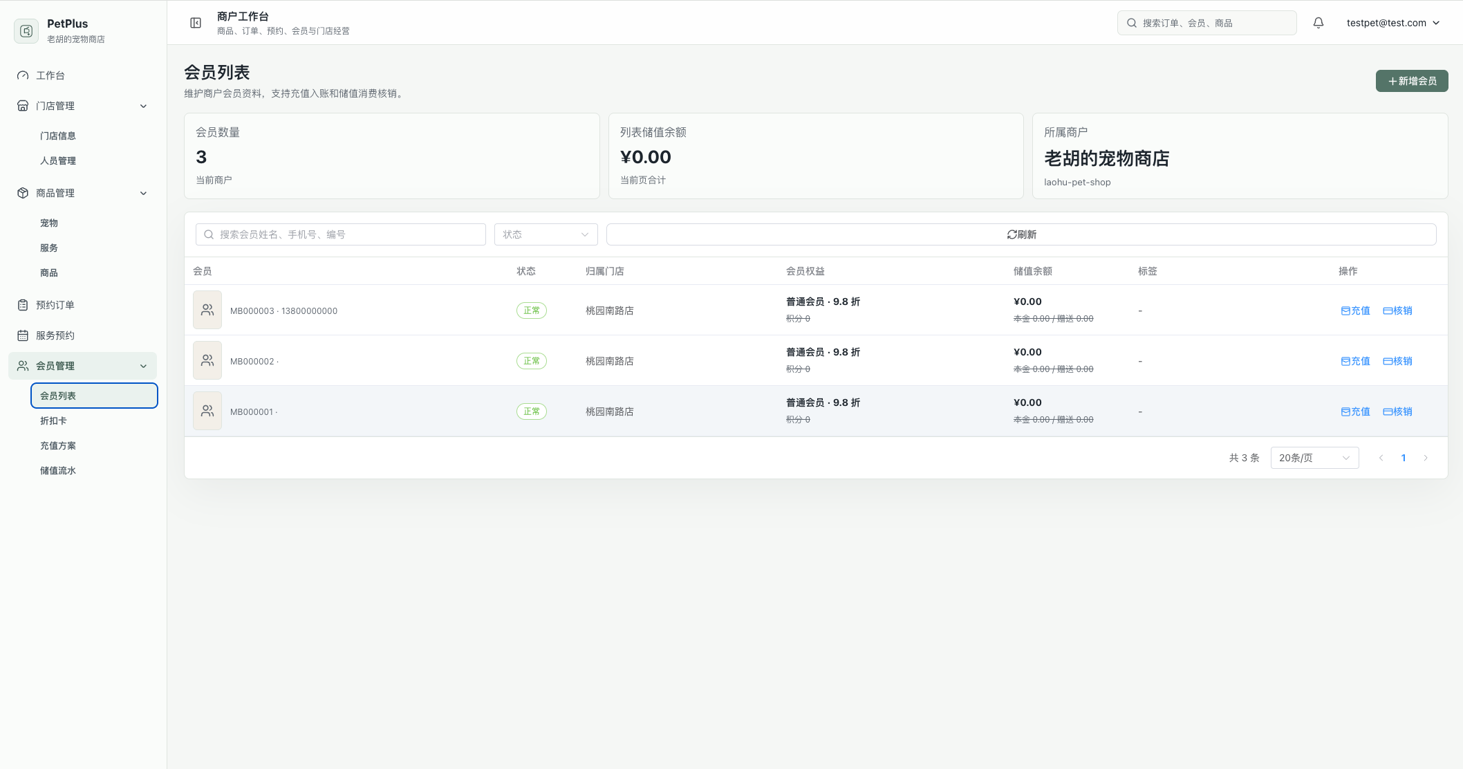Click the 商品管理 box icon
The height and width of the screenshot is (769, 1463).
point(23,193)
